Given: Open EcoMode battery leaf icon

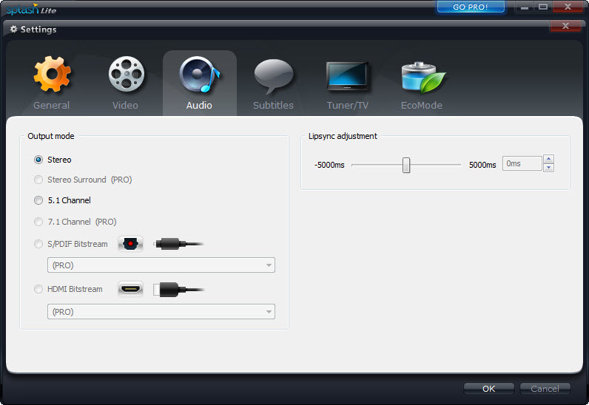Looking at the screenshot, I should tap(423, 78).
